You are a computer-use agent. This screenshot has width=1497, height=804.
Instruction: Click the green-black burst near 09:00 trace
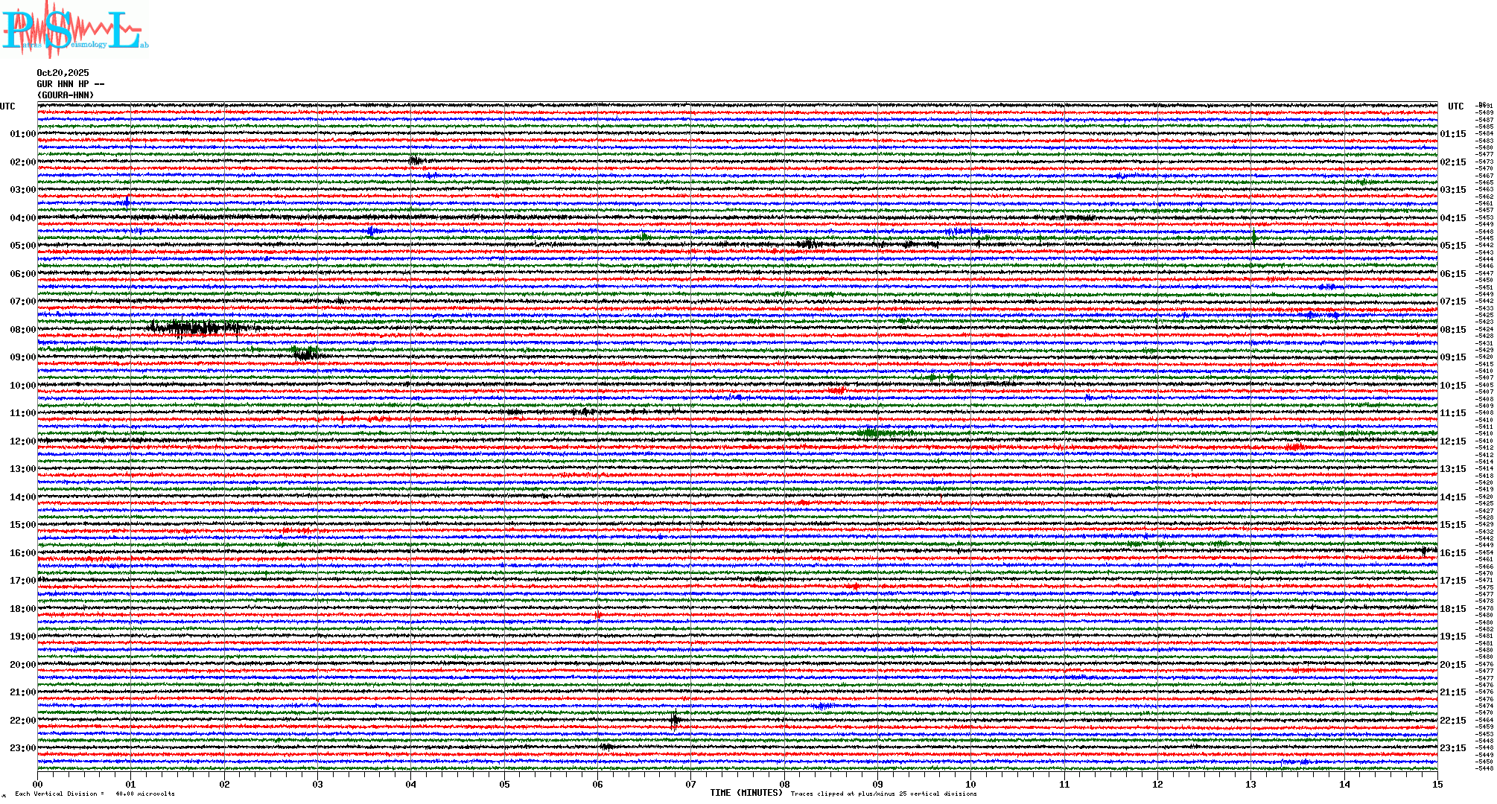pos(306,353)
